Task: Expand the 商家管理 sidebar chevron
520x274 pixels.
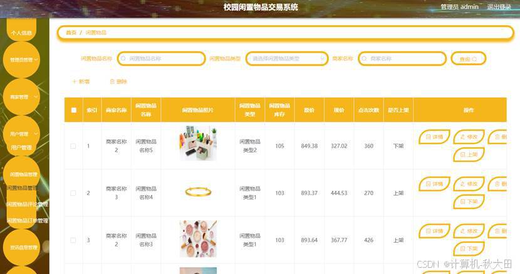Action: click(x=36, y=97)
